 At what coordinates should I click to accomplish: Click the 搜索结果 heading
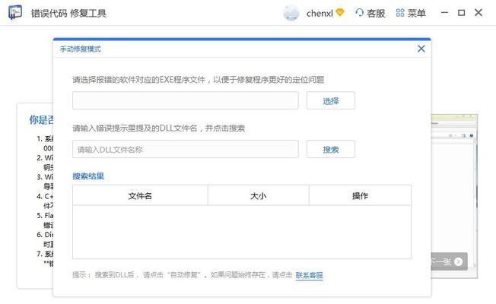[x=88, y=176]
